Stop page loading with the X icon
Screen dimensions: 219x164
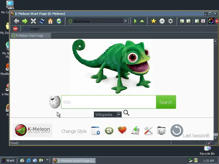coord(33,21)
